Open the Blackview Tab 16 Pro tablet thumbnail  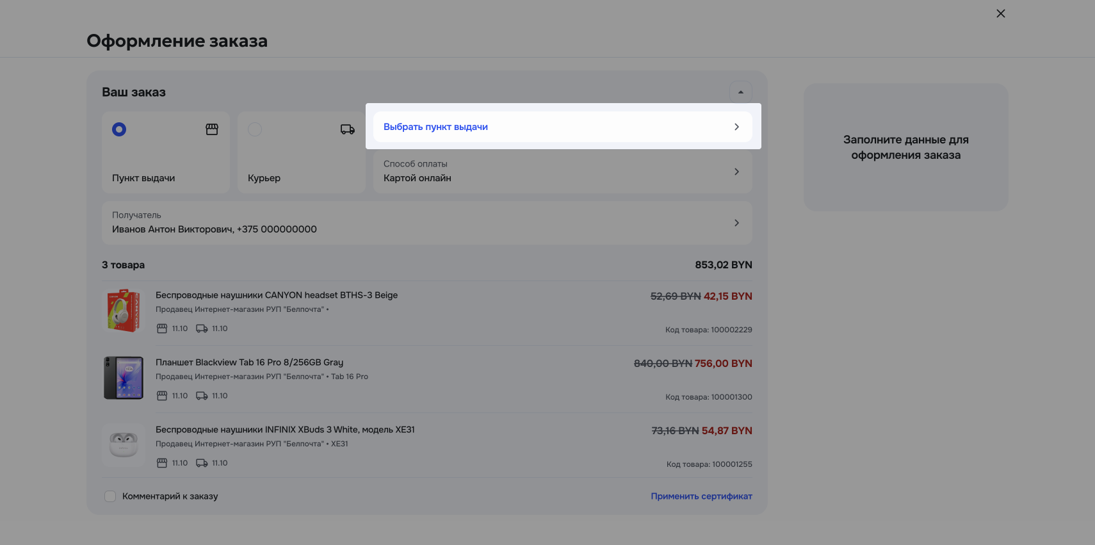[x=124, y=378]
